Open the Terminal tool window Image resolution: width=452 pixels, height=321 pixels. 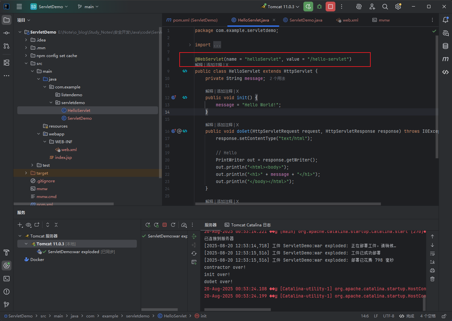coord(7,279)
